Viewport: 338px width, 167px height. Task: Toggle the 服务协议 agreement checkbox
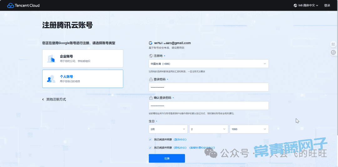(x=150, y=140)
